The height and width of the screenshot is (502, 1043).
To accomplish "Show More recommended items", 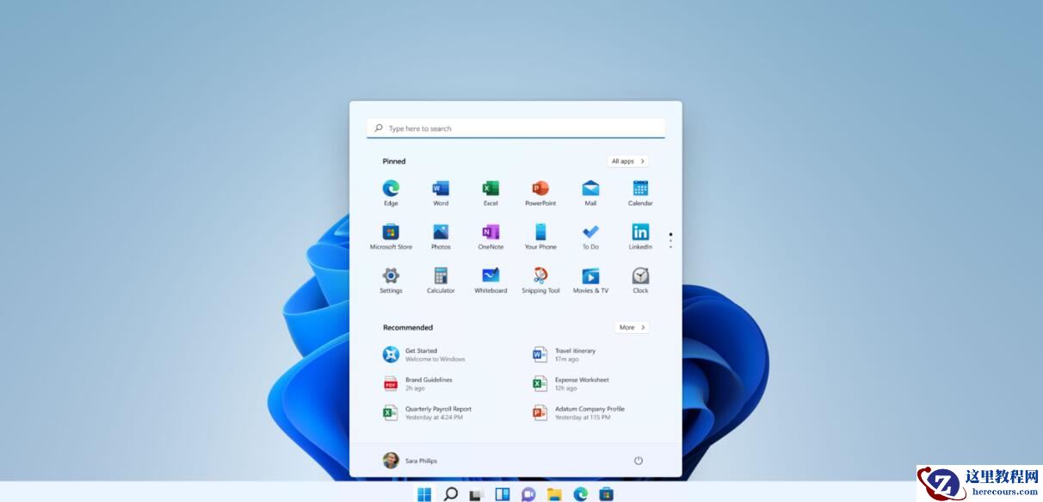I will click(632, 327).
